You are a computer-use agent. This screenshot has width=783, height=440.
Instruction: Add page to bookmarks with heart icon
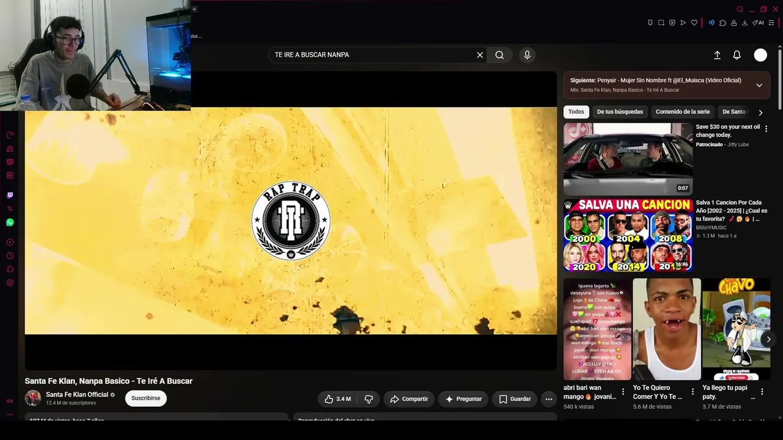coord(694,23)
